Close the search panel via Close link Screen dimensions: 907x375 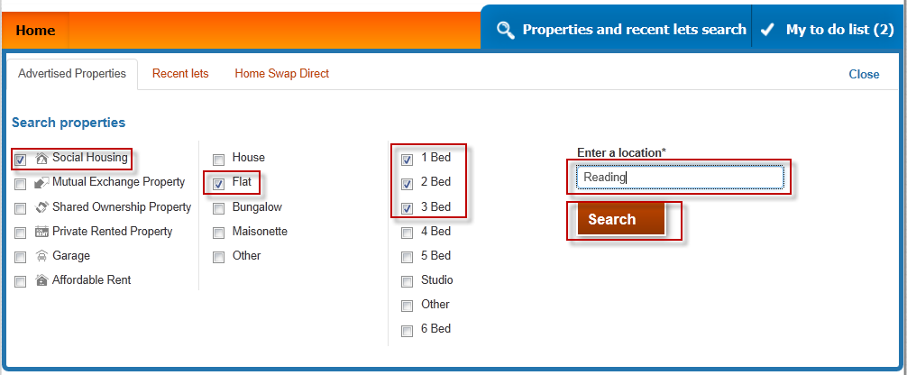[864, 75]
